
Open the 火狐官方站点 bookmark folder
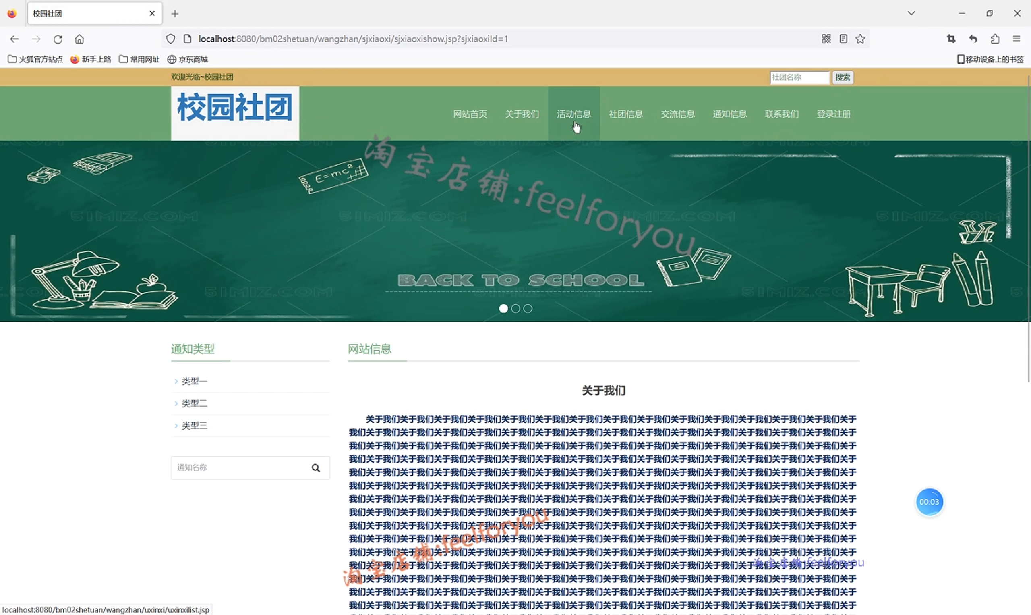pos(35,59)
